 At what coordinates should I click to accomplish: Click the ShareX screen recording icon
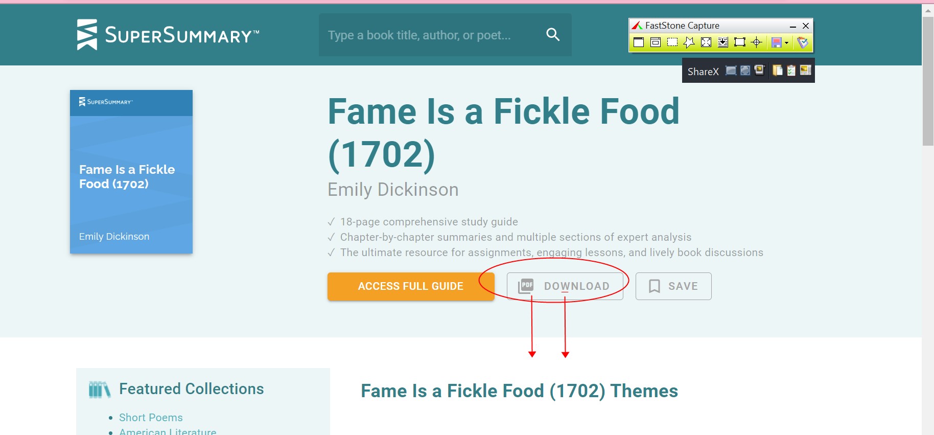[x=760, y=71]
